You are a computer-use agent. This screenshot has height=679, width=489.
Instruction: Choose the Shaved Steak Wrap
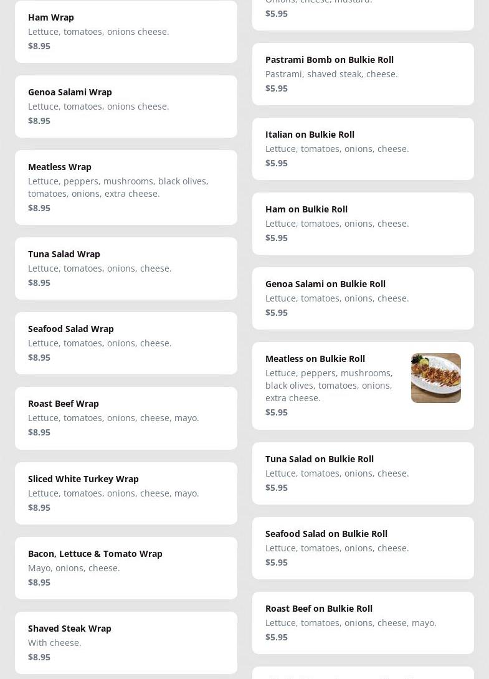pos(126,642)
